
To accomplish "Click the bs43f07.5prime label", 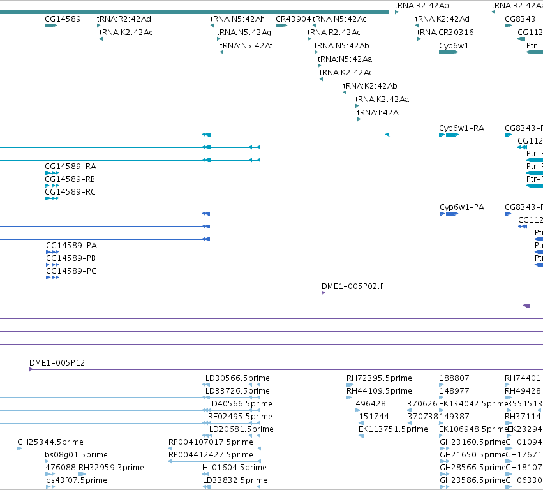I will (x=77, y=480).
